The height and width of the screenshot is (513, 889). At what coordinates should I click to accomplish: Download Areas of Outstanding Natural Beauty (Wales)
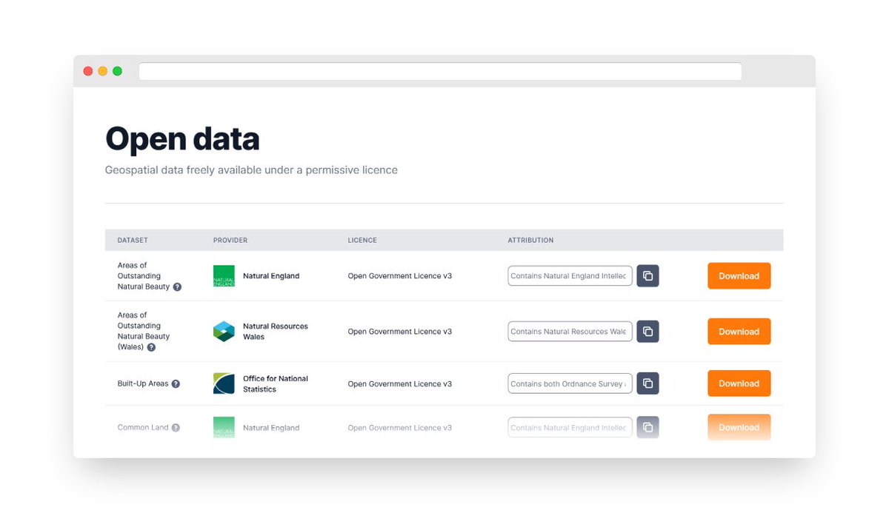pos(739,332)
